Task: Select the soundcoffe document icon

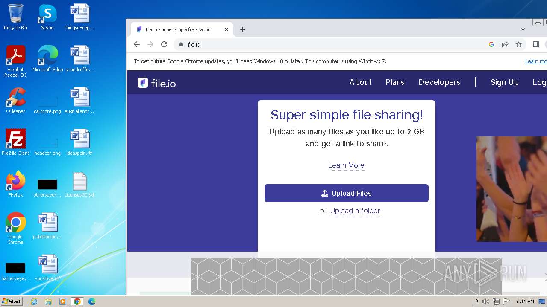Action: tap(79, 59)
